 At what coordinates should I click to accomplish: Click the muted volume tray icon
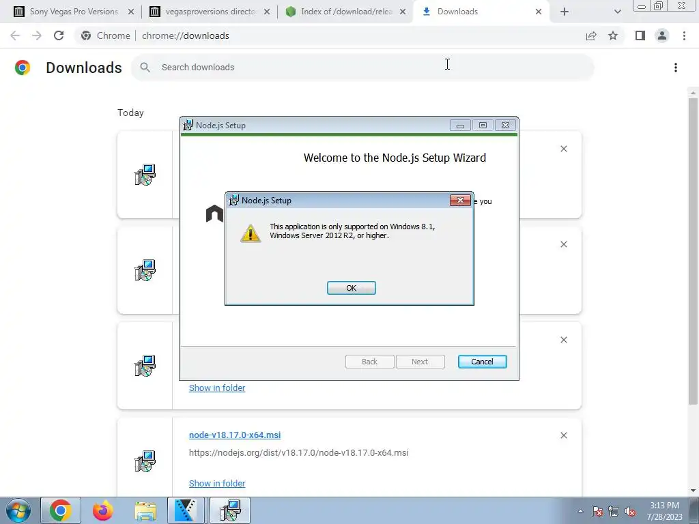pyautogui.click(x=630, y=511)
